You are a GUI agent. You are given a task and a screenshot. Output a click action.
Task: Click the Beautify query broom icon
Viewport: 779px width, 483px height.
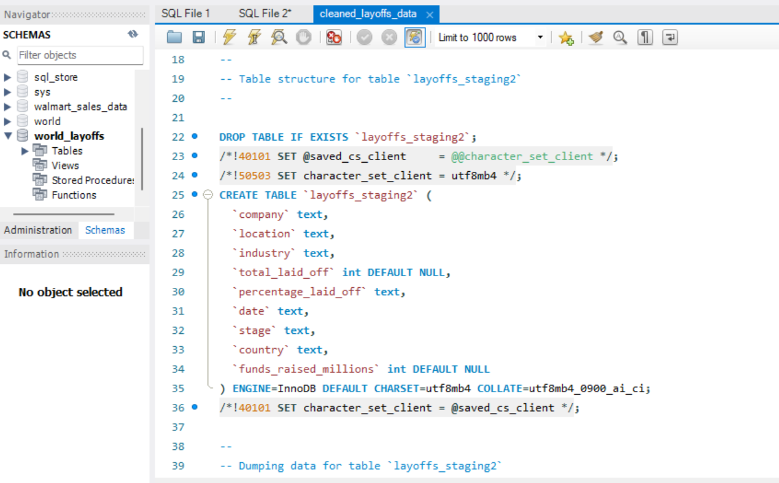point(595,37)
